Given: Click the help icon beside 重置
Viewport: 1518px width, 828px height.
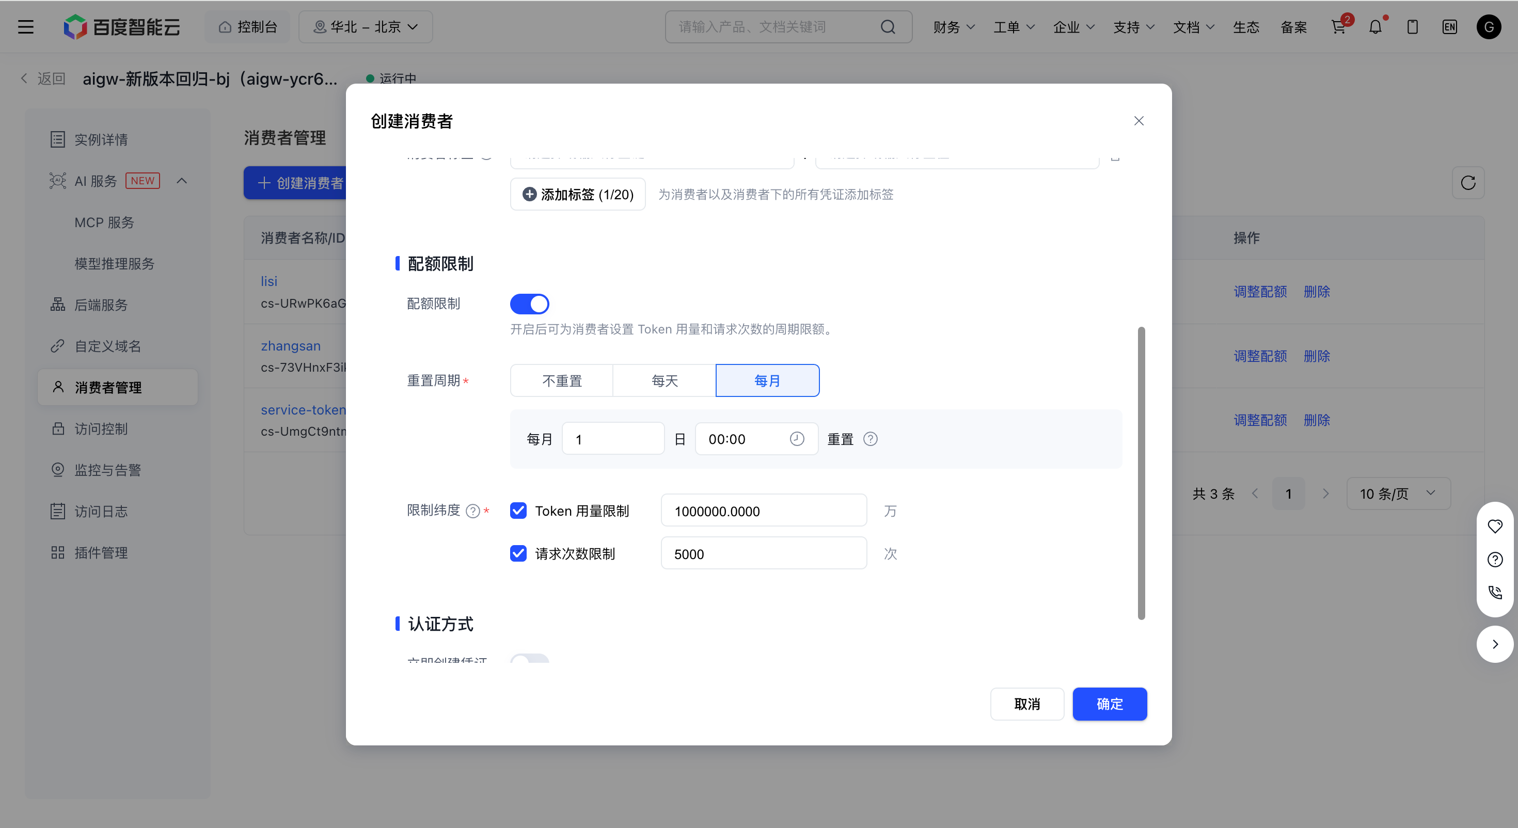Looking at the screenshot, I should tap(871, 439).
